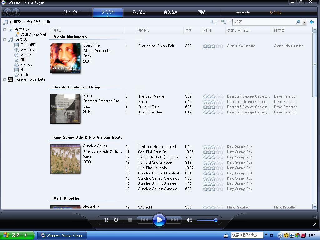Collapse the ライブラリ tree node

click(5, 40)
